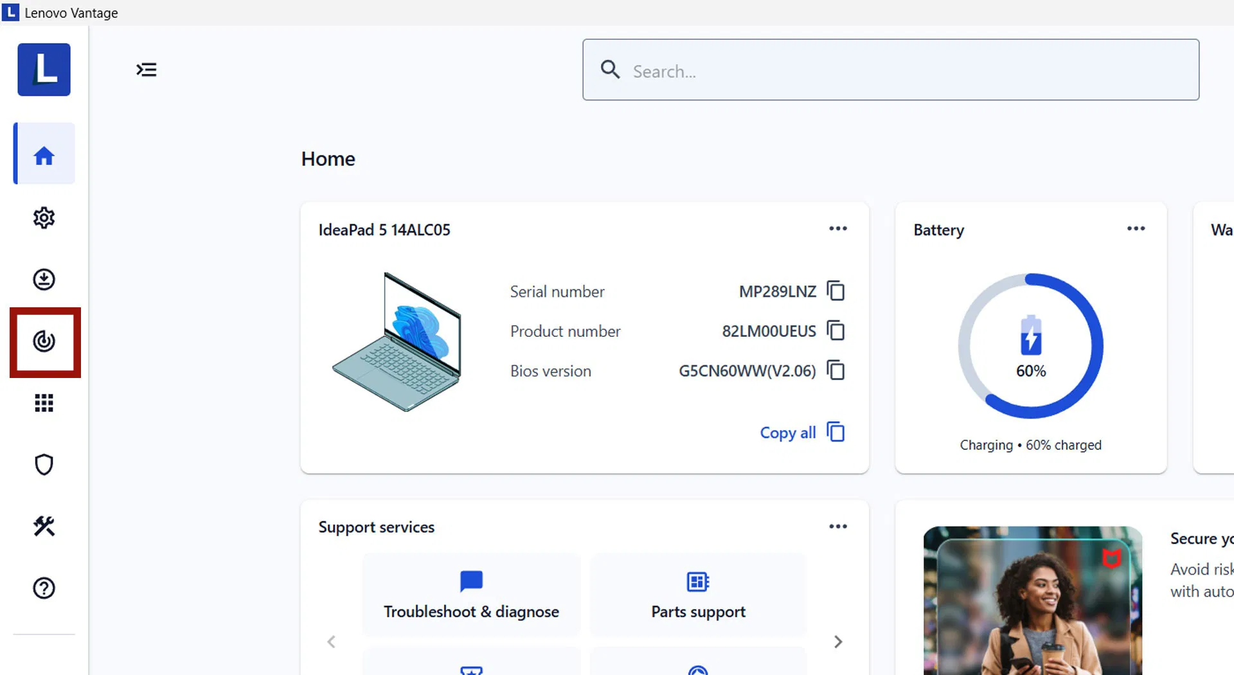Open the Home dashboard icon in sidebar
Viewport: 1234px width, 675px height.
[x=44, y=154]
